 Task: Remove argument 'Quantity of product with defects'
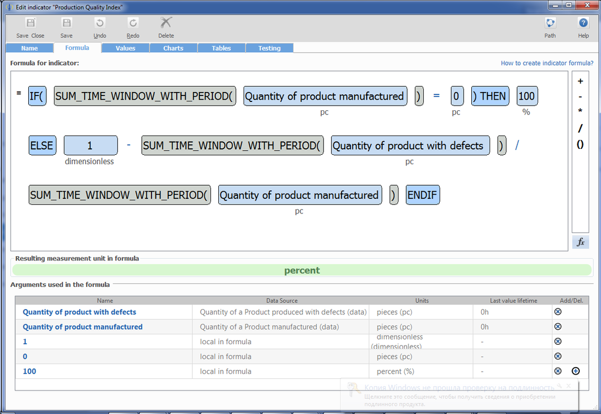558,312
